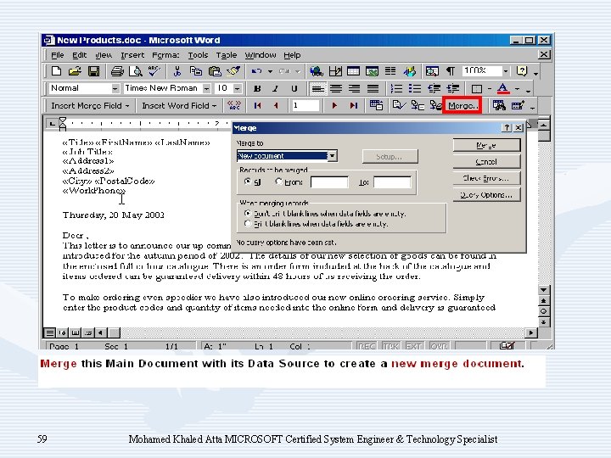This screenshot has width=611, height=458.
Task: Copy selection with the Copy icon
Action: 196,71
